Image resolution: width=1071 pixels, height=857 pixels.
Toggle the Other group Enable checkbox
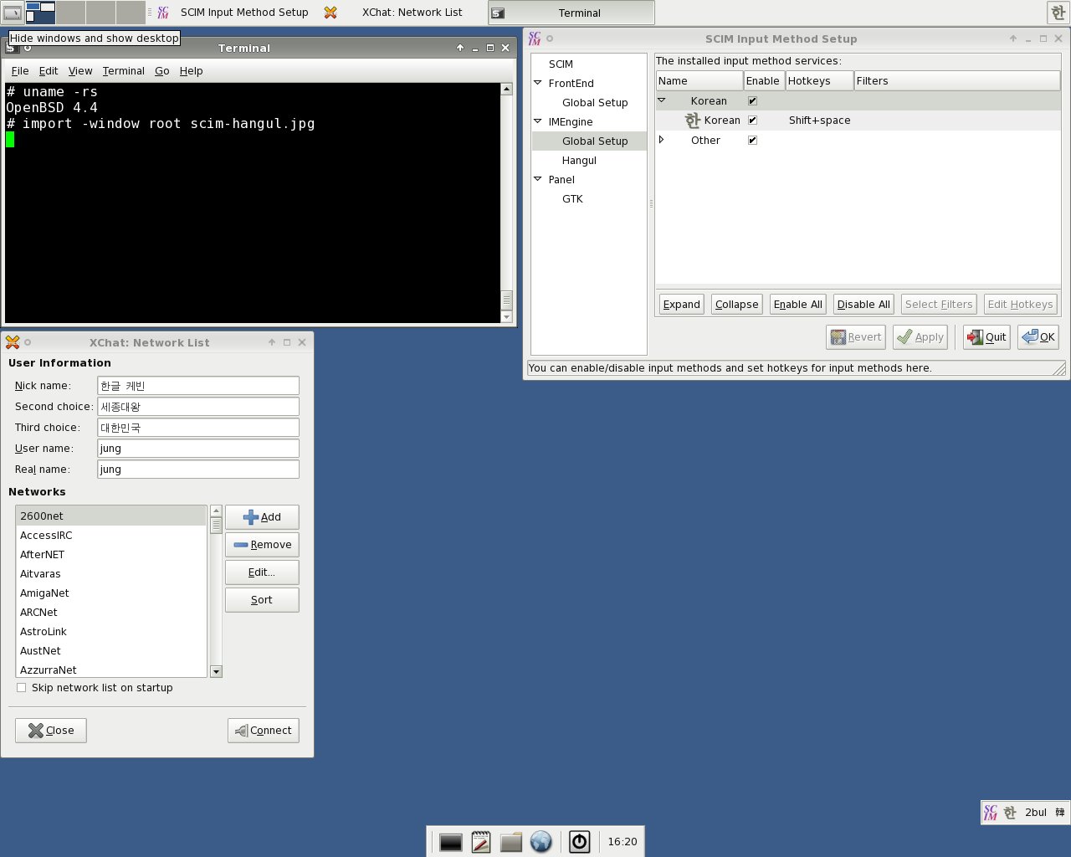(752, 141)
